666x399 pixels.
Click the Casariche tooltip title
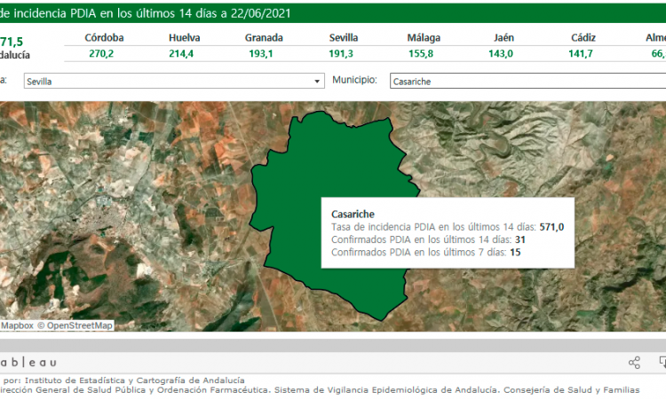click(x=353, y=215)
